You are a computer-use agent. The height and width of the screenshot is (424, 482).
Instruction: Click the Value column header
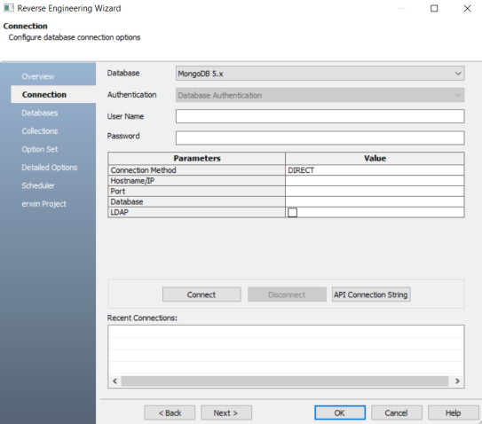pyautogui.click(x=375, y=158)
